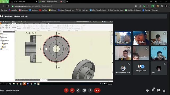The width and height of the screenshot is (170, 95).
Task: Select Đỗ Trung Kiên video tile
Action: pyautogui.click(x=159, y=53)
